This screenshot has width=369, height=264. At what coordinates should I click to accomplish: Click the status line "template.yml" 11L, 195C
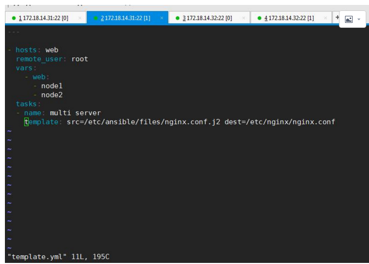pos(58,256)
